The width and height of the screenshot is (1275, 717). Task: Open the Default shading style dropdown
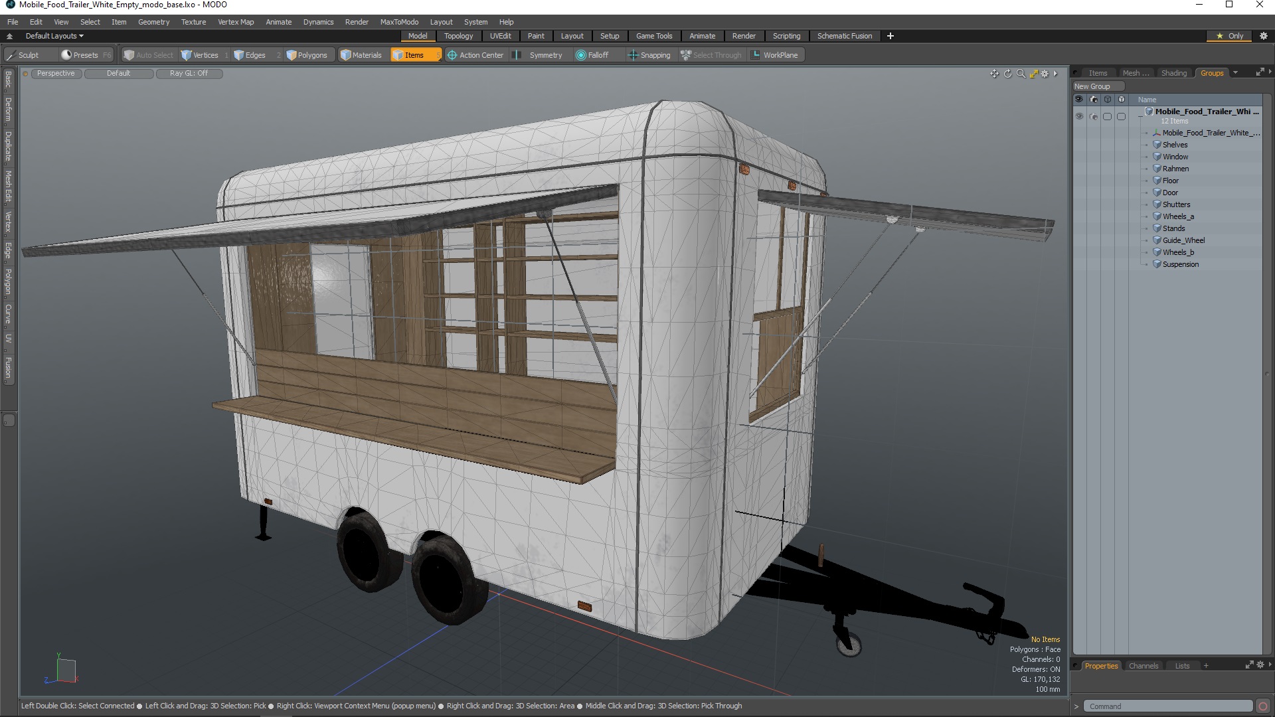[119, 74]
